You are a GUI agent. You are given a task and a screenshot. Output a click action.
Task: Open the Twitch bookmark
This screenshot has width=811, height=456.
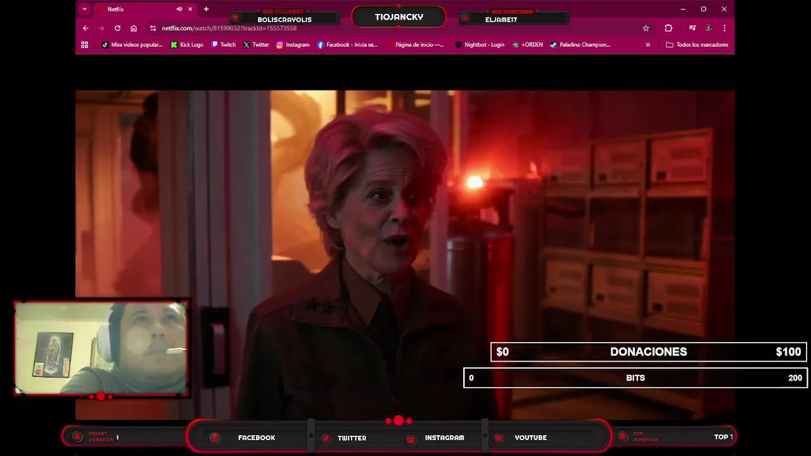[224, 45]
